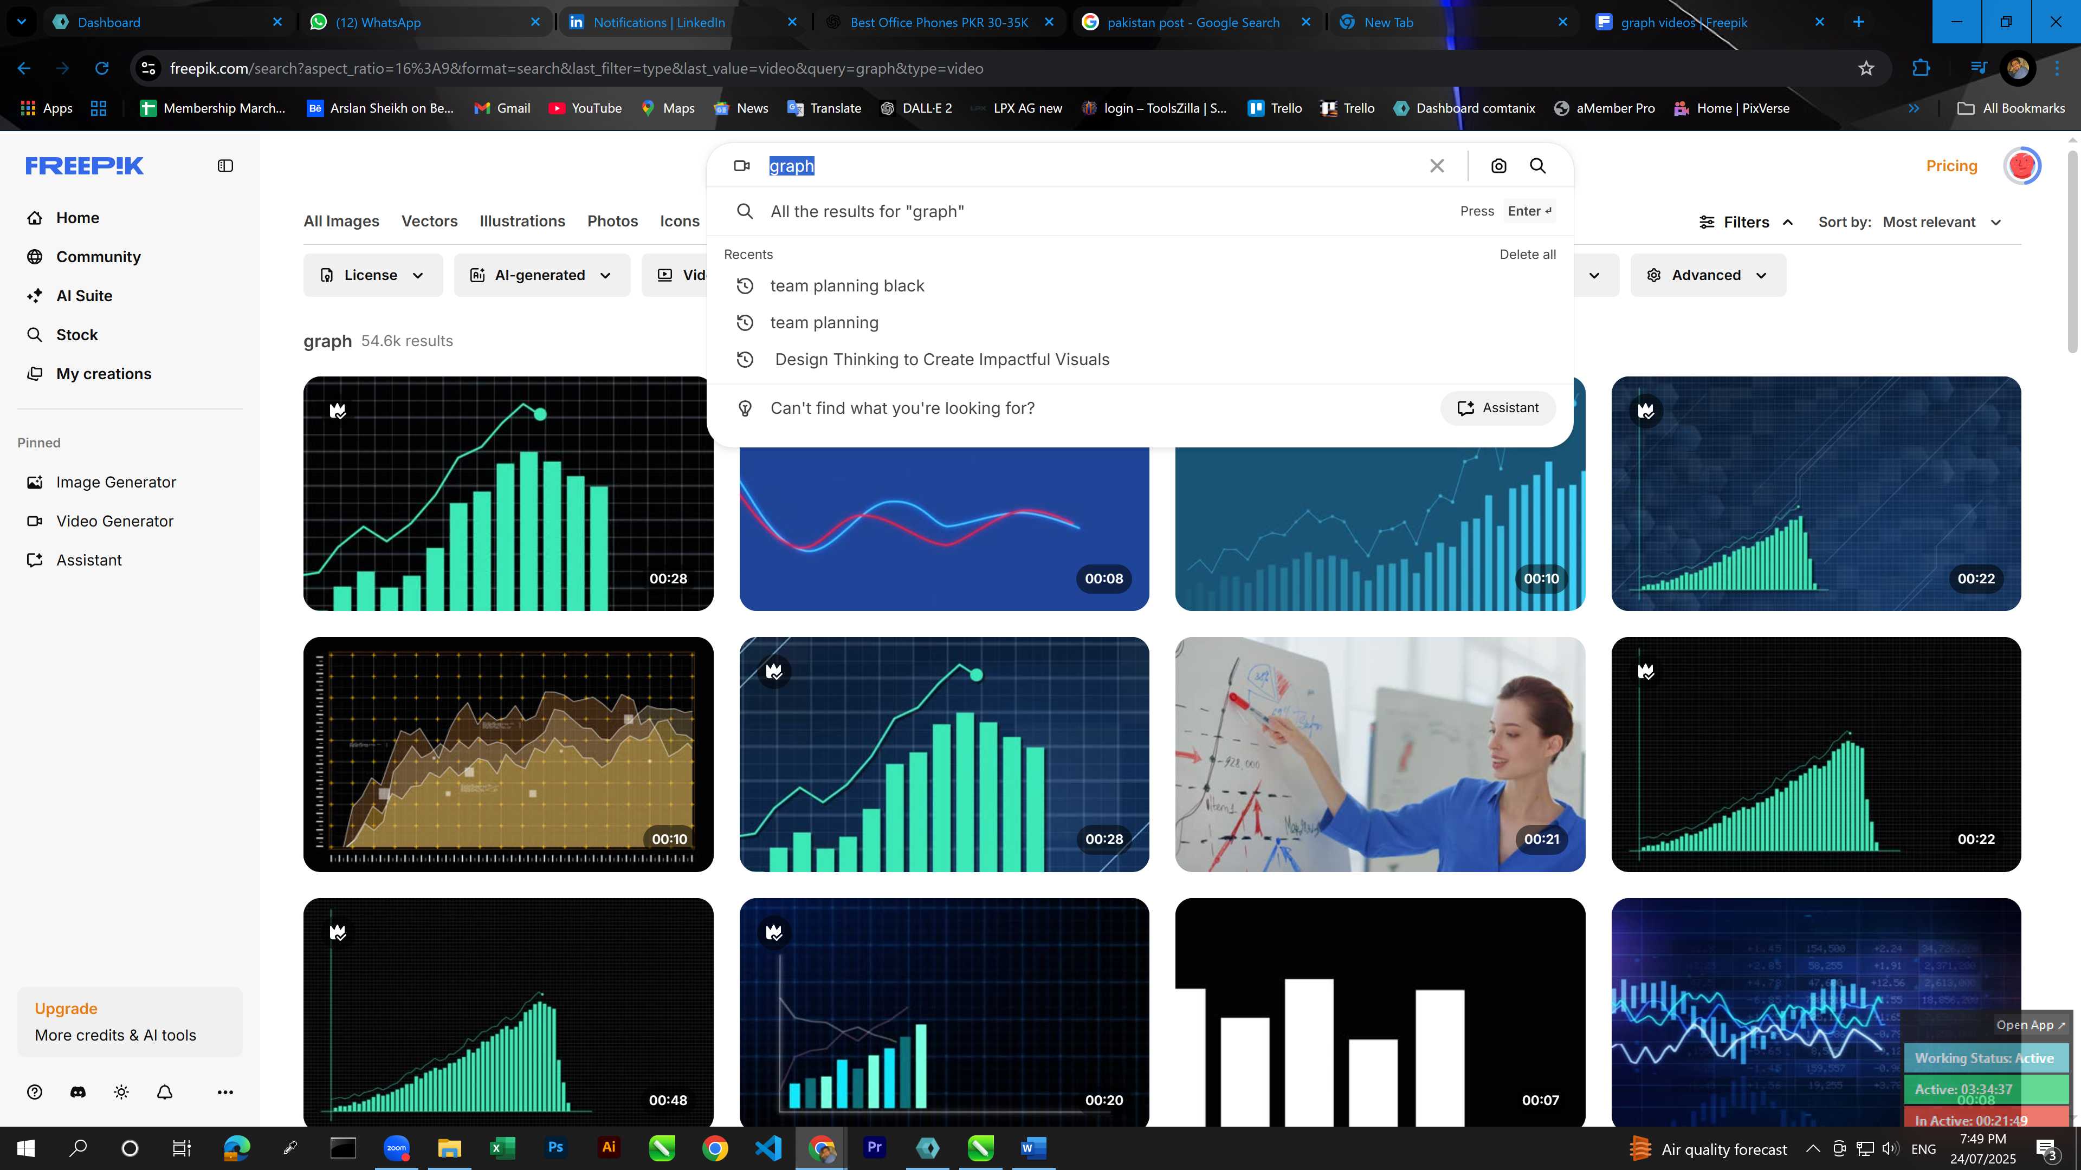Bookmark this page with star icon
This screenshot has width=2081, height=1170.
coord(1866,69)
